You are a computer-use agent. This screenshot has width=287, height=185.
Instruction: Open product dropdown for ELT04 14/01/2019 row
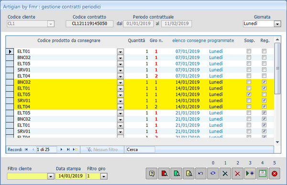click(x=120, y=107)
